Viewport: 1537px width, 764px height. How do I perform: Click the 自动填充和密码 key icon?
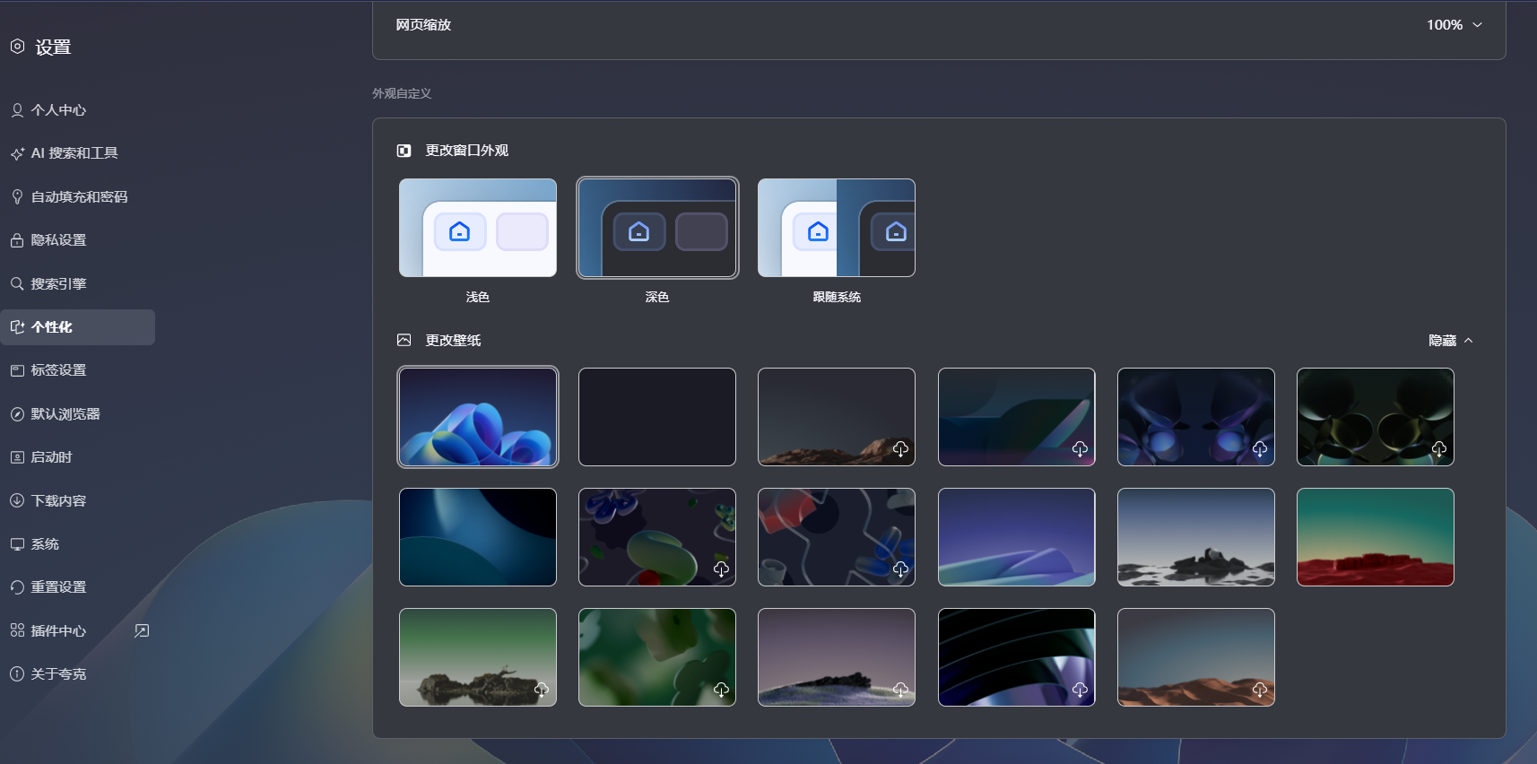(17, 197)
